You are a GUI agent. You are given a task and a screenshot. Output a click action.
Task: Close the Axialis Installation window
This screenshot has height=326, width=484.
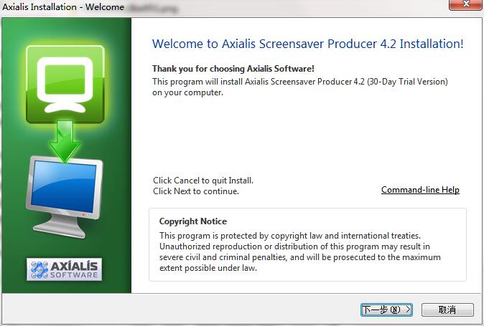pyautogui.click(x=466, y=4)
